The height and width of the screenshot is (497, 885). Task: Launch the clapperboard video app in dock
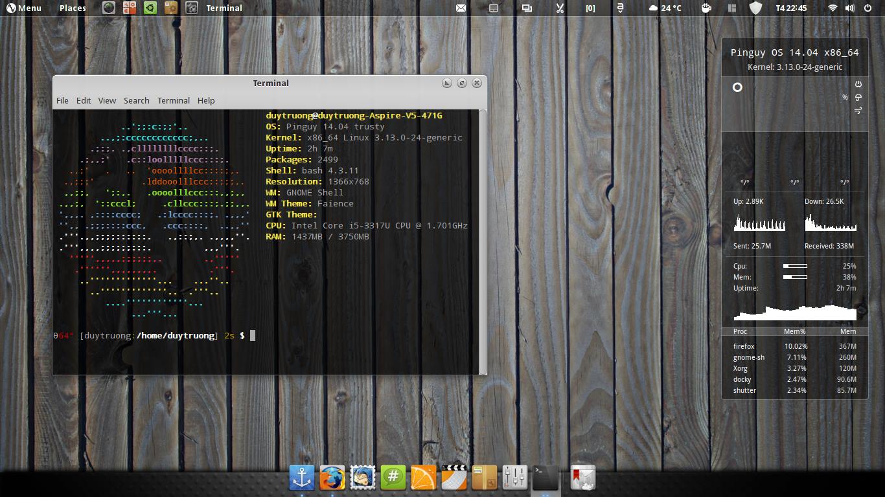click(x=454, y=478)
